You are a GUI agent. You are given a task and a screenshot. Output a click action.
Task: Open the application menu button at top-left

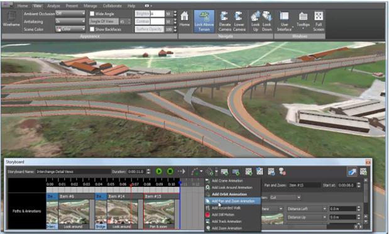click(x=8, y=5)
